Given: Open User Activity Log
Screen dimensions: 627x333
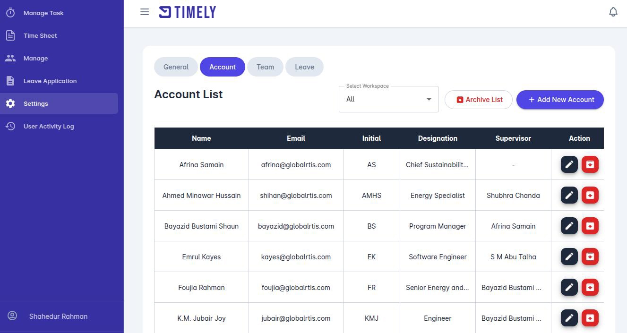Looking at the screenshot, I should pyautogui.click(x=49, y=127).
